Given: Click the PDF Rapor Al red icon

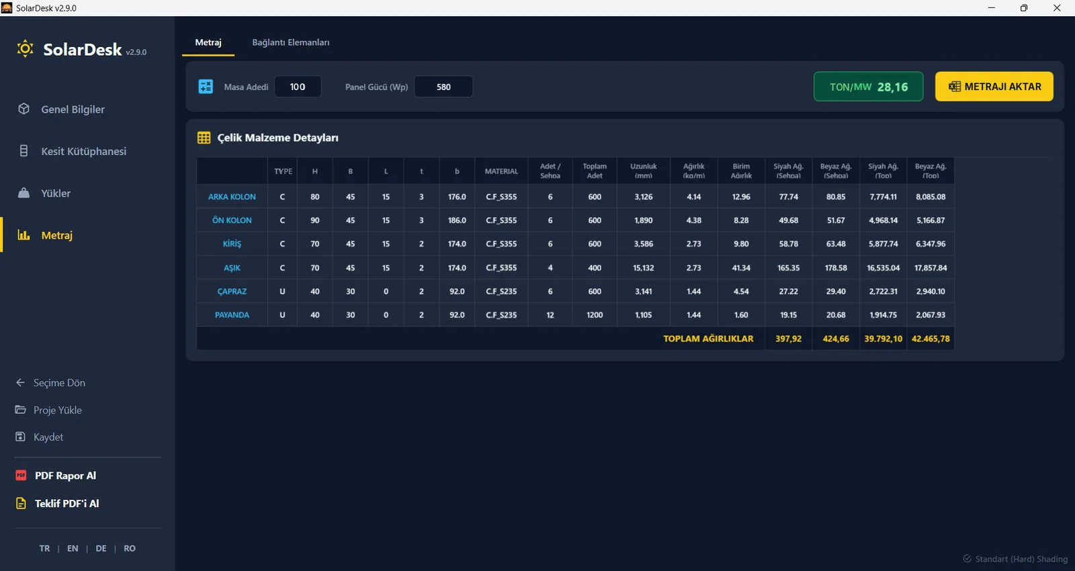Looking at the screenshot, I should pyautogui.click(x=21, y=476).
